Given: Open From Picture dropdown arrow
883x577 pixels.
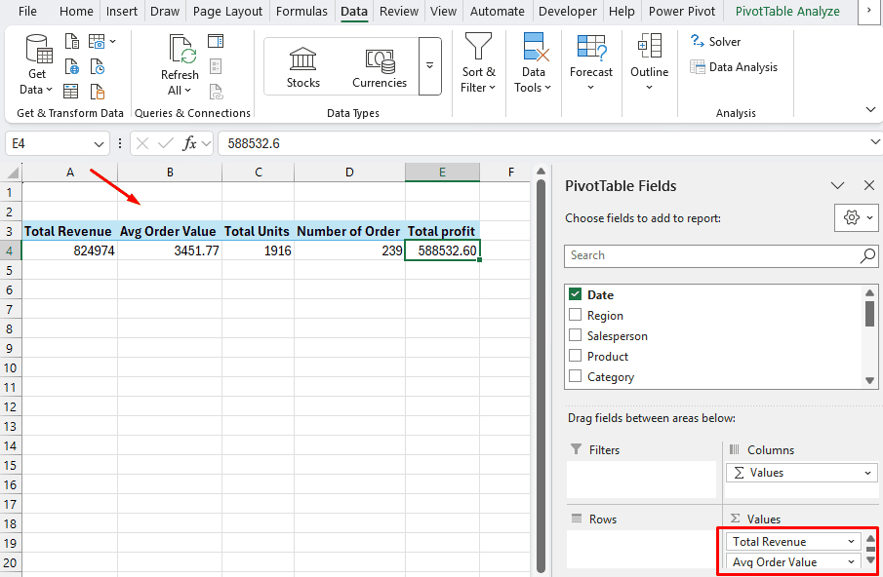Looking at the screenshot, I should coord(112,41).
